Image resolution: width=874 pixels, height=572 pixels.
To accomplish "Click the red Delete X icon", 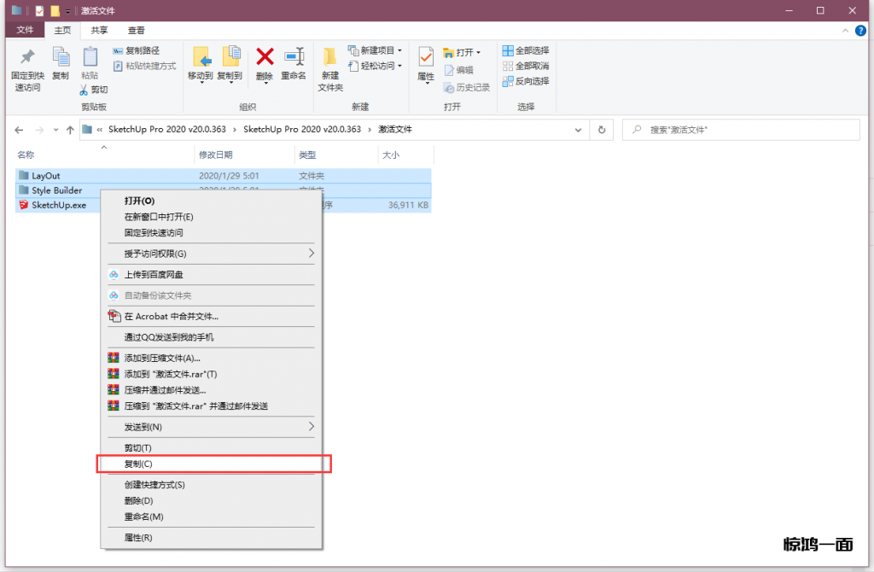I will [x=265, y=57].
